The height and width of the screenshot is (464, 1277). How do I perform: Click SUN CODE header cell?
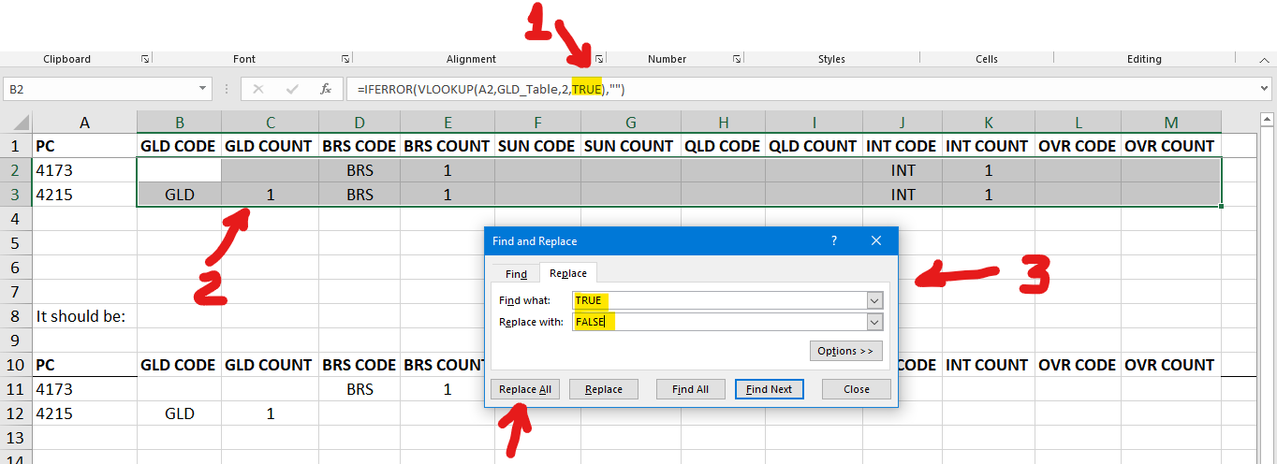coord(537,146)
